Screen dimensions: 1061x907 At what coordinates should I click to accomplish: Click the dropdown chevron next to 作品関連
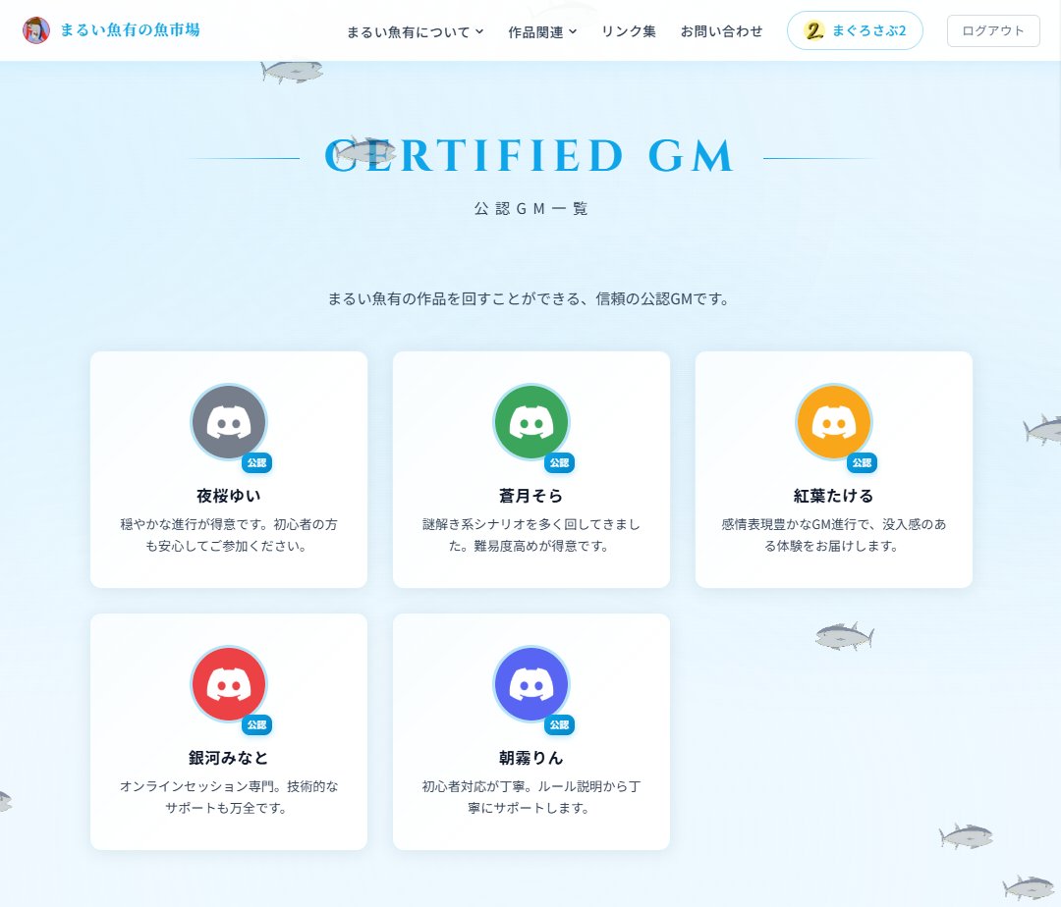click(x=573, y=31)
